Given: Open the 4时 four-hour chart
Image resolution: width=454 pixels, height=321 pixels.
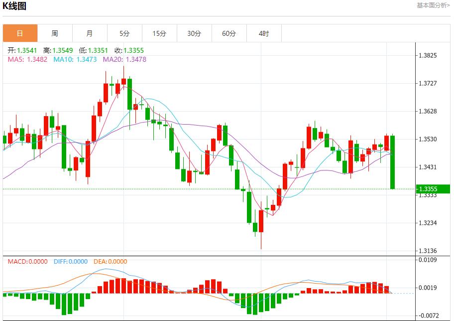Looking at the screenshot, I should pyautogui.click(x=264, y=33).
